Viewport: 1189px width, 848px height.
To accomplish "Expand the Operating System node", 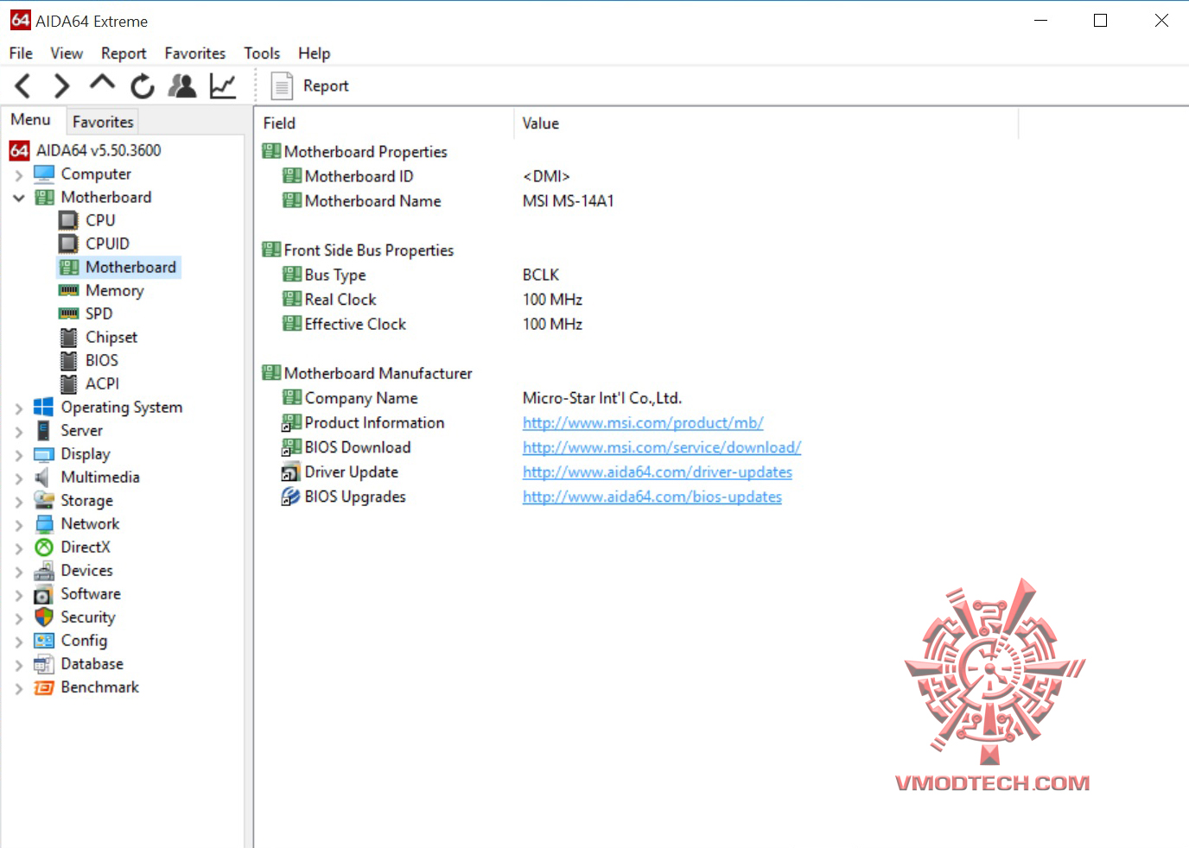I will point(18,408).
